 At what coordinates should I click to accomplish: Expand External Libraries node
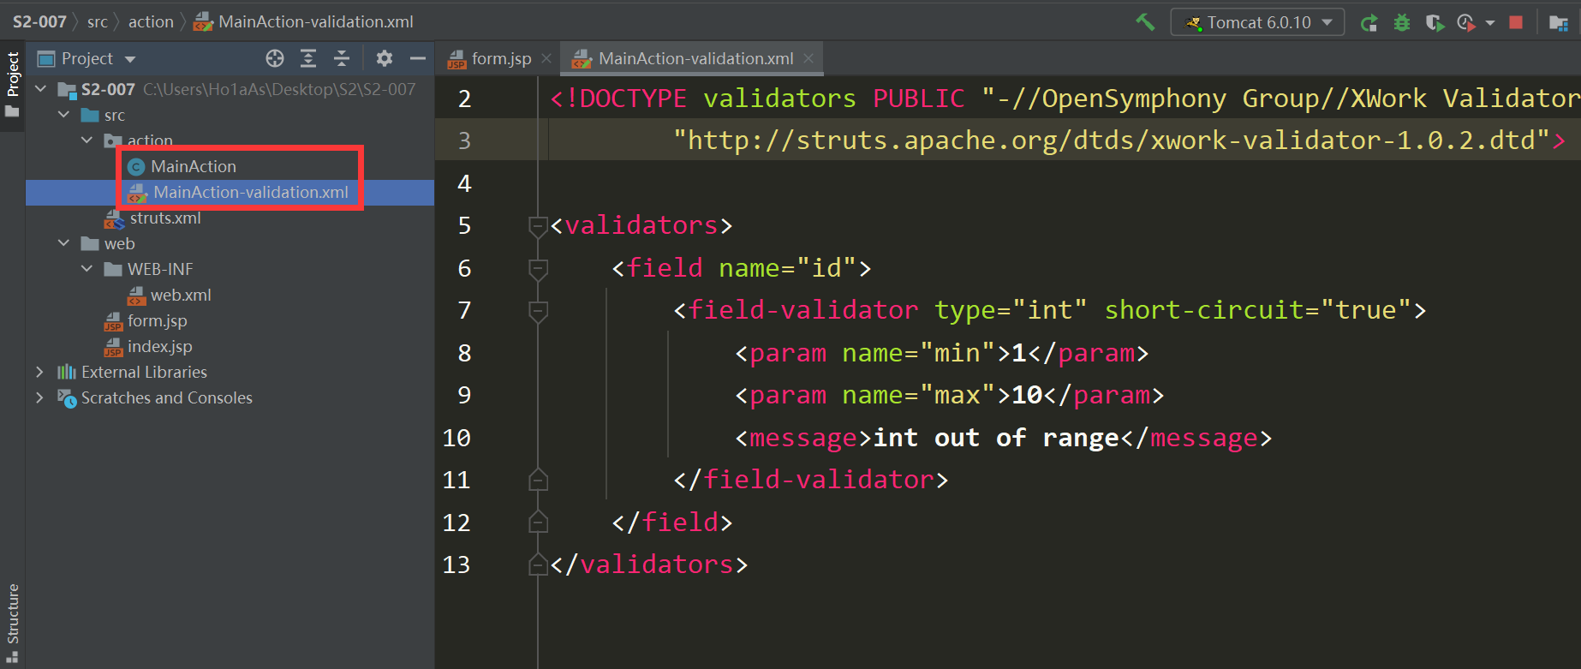(x=40, y=372)
